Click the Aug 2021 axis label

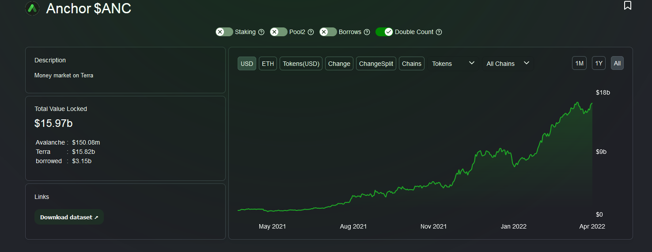click(x=353, y=226)
